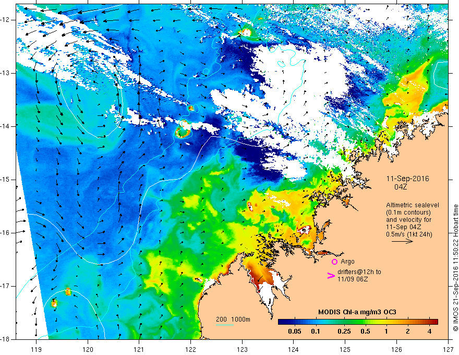Click the color bar value 2
Image resolution: width=459 pixels, height=355 pixels.
click(408, 332)
